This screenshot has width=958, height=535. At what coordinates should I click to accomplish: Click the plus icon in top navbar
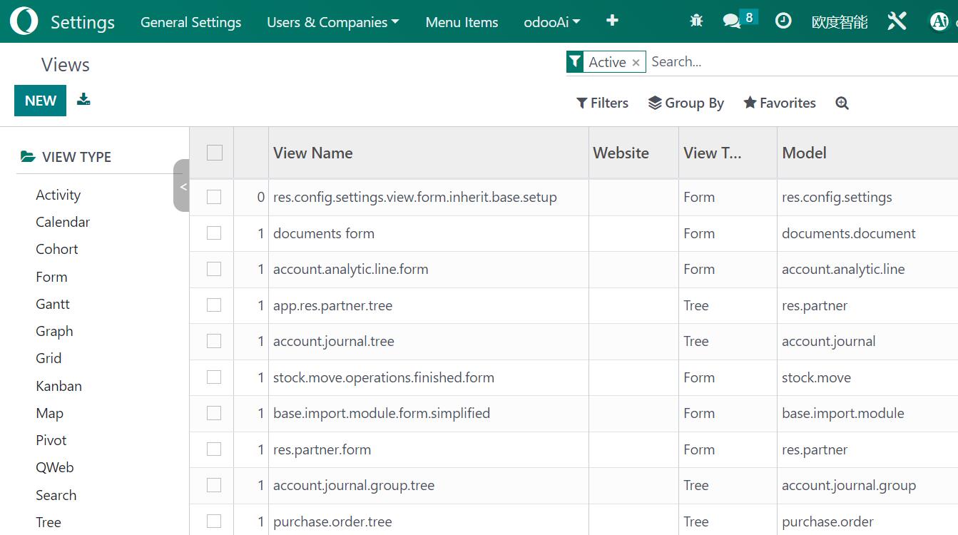point(612,21)
